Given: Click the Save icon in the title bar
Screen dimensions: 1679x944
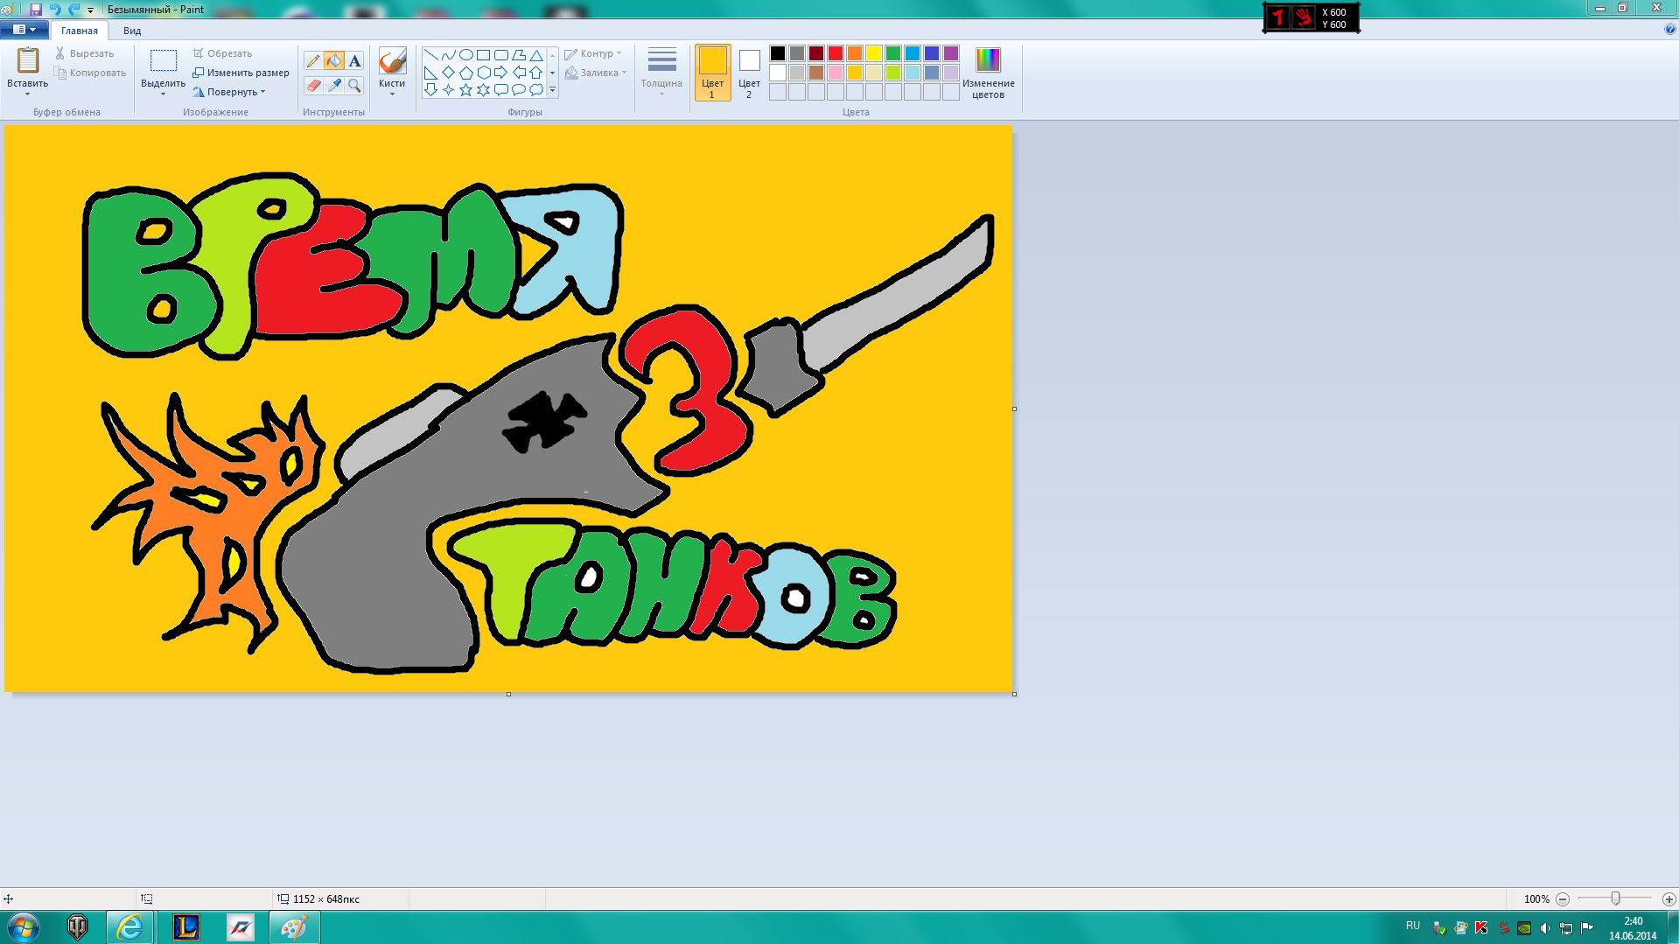Looking at the screenshot, I should click(36, 10).
